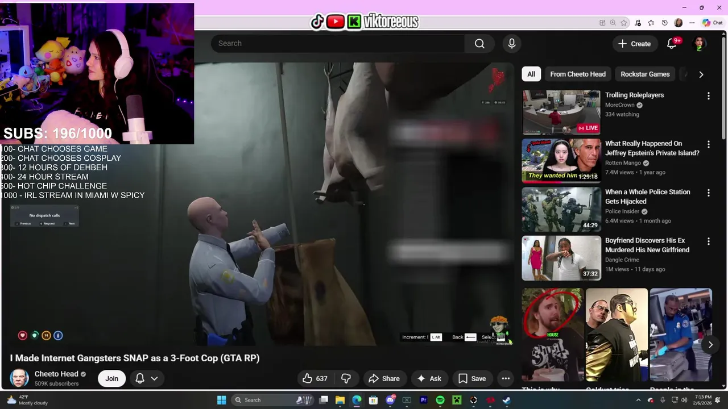Open options menu for Epstein Island video
The image size is (728, 409).
point(708,145)
